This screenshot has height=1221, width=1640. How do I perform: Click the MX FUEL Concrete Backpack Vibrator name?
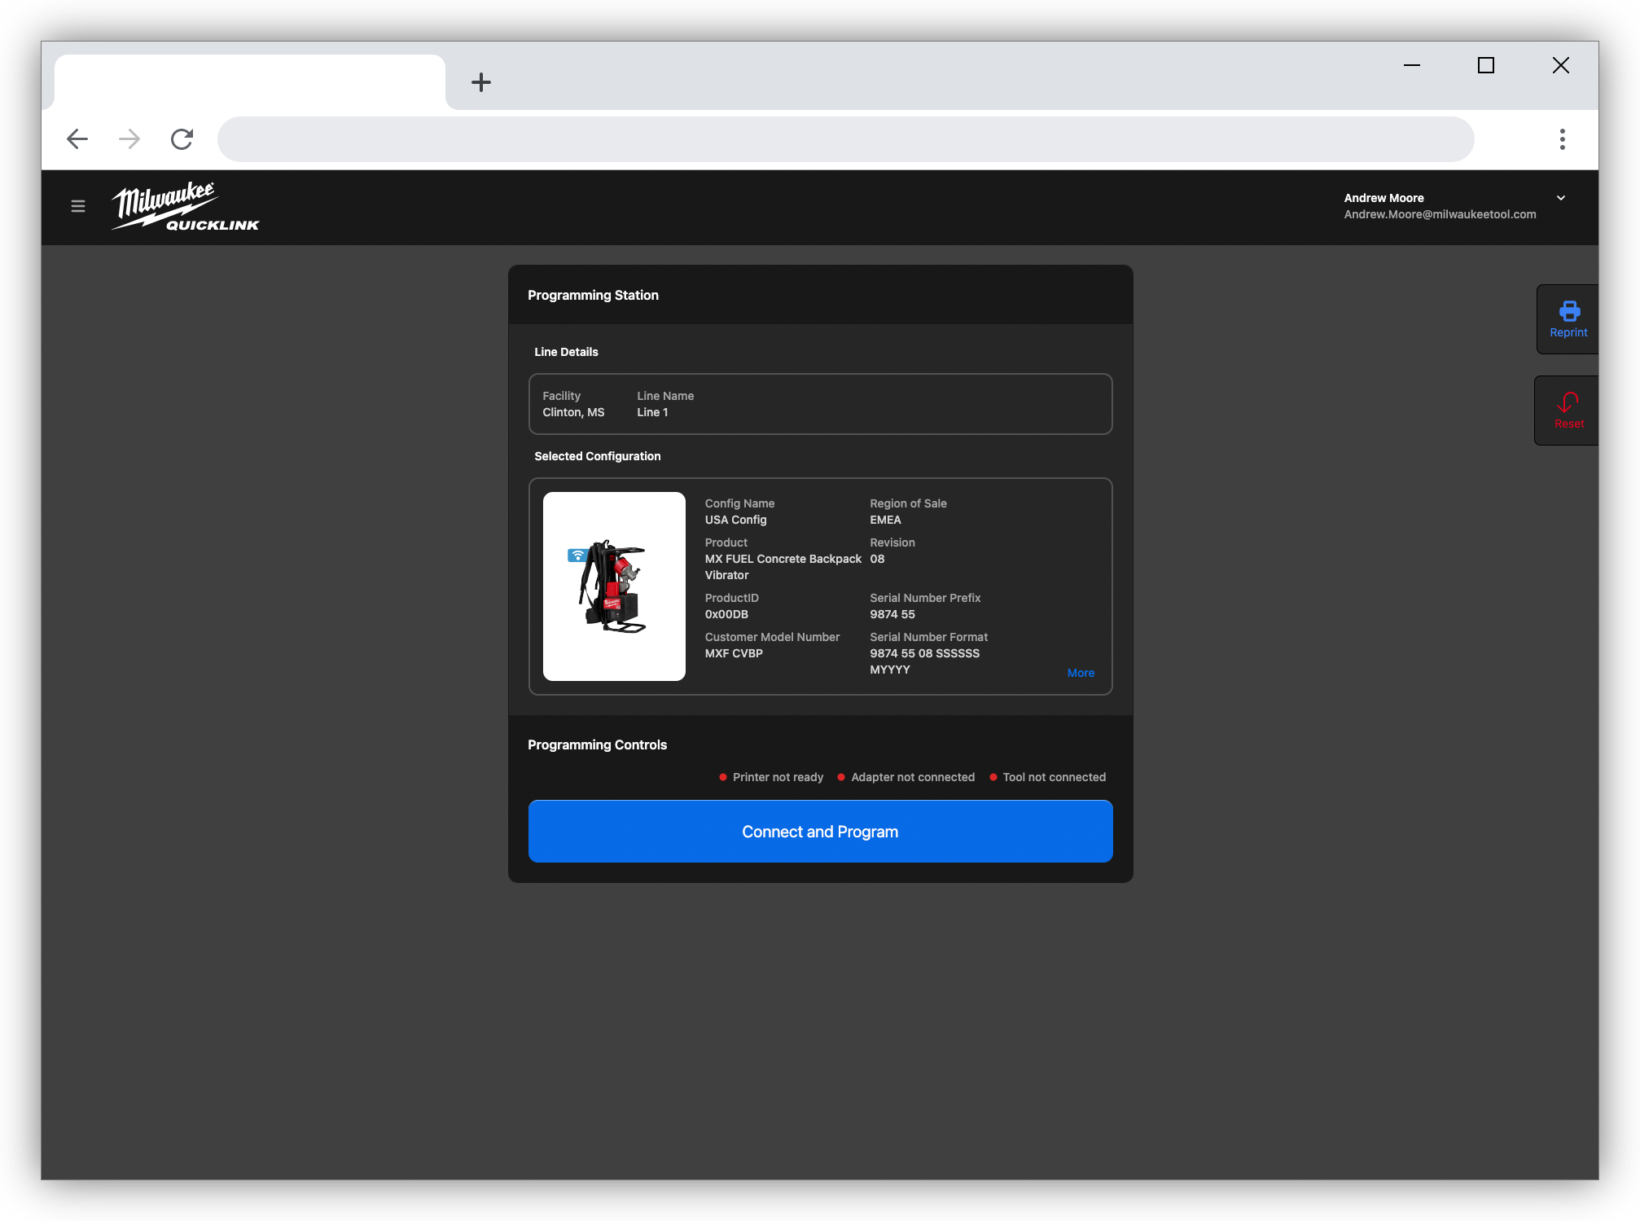[783, 567]
